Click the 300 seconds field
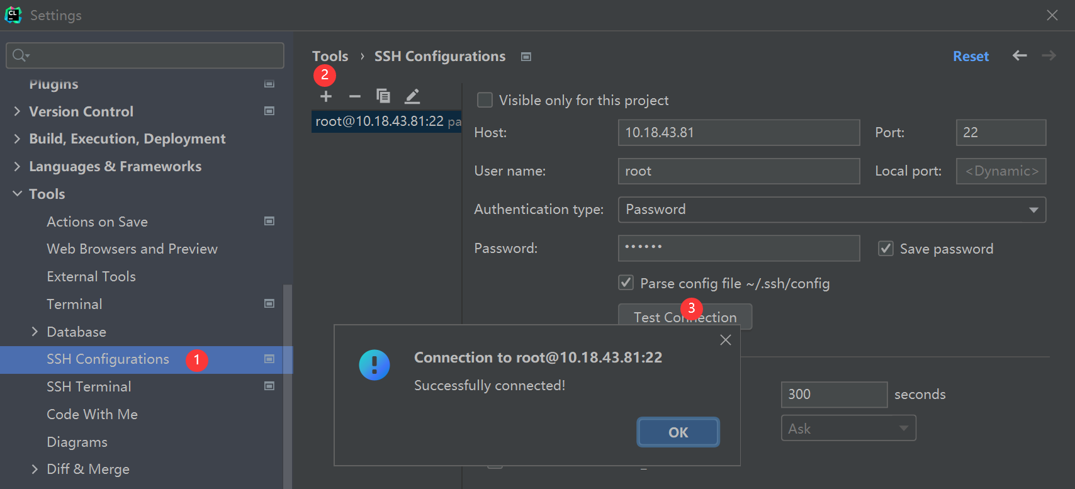This screenshot has height=489, width=1075. [x=834, y=395]
